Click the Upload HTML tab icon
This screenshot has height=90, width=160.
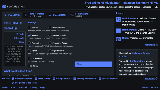(x=50, y=15)
